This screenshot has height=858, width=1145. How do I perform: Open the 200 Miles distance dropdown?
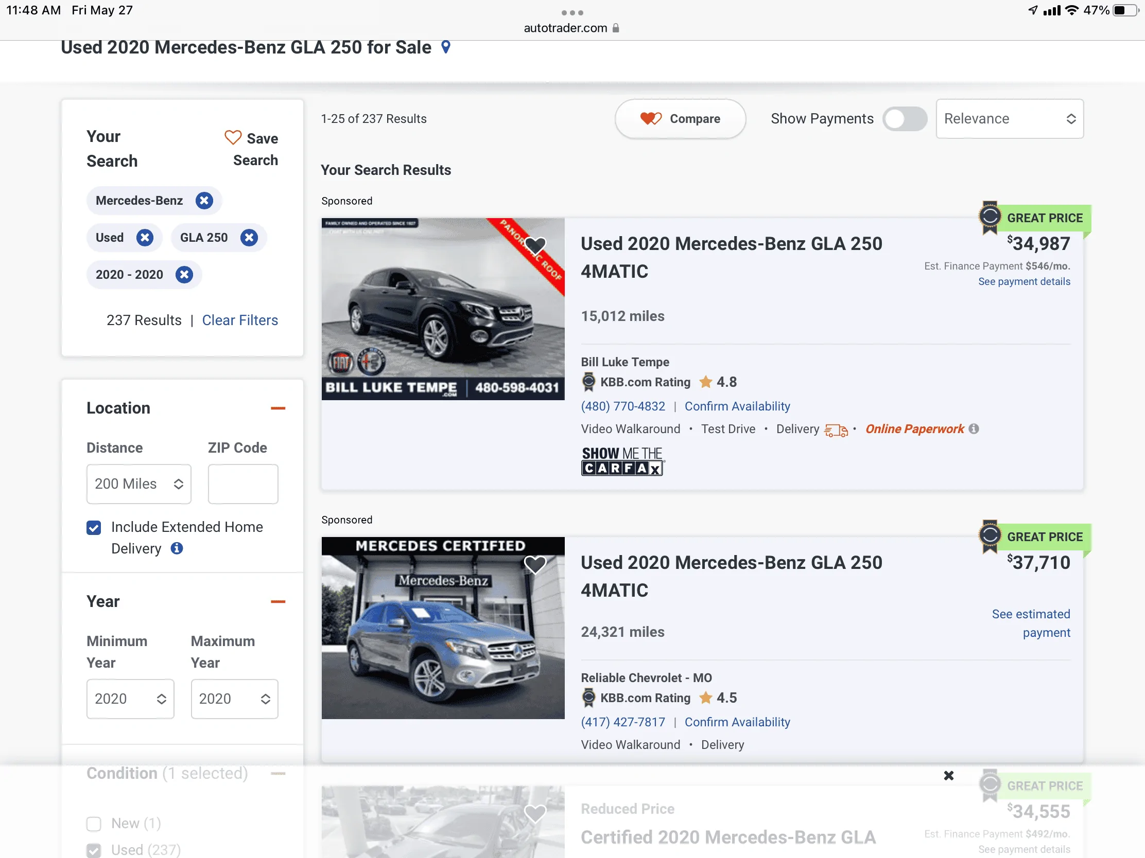(138, 484)
